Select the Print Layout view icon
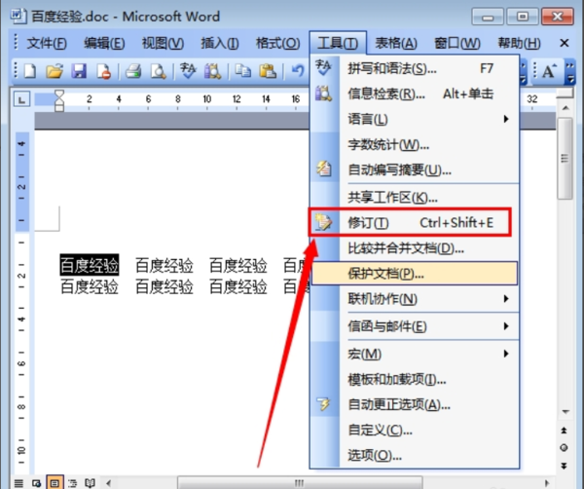Screen dimensions: 584x489 click(55, 483)
